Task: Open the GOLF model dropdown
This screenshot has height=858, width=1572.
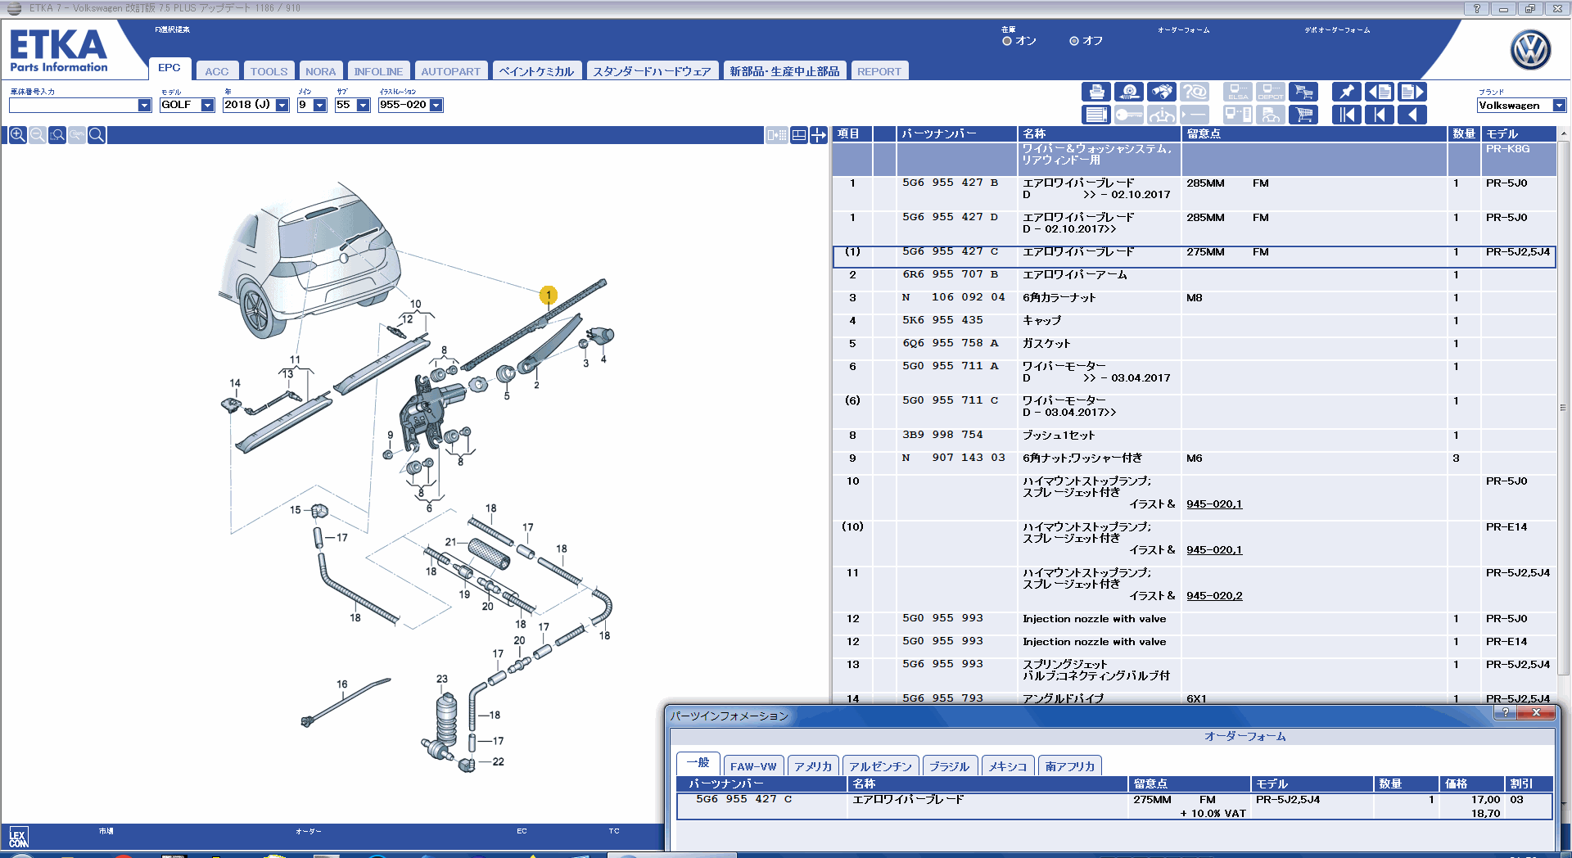Action: point(208,106)
